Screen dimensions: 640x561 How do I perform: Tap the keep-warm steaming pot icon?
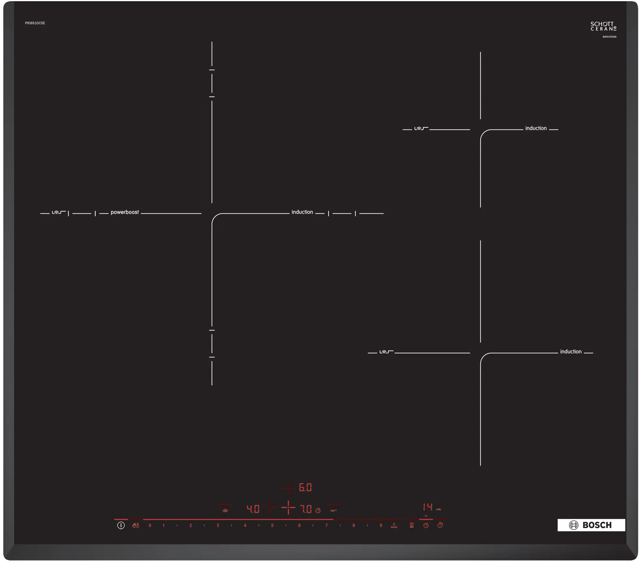225,510
